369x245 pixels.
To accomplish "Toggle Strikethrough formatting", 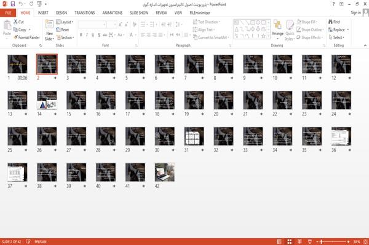I will [x=105, y=35].
